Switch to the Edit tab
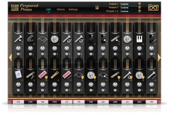Viewport: 169px width, 113px height. tap(48, 10)
